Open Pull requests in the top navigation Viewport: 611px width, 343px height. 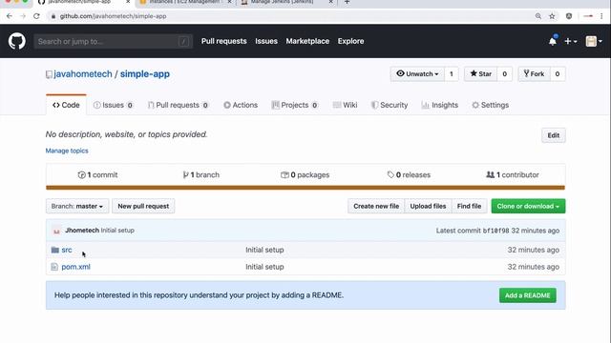point(224,41)
